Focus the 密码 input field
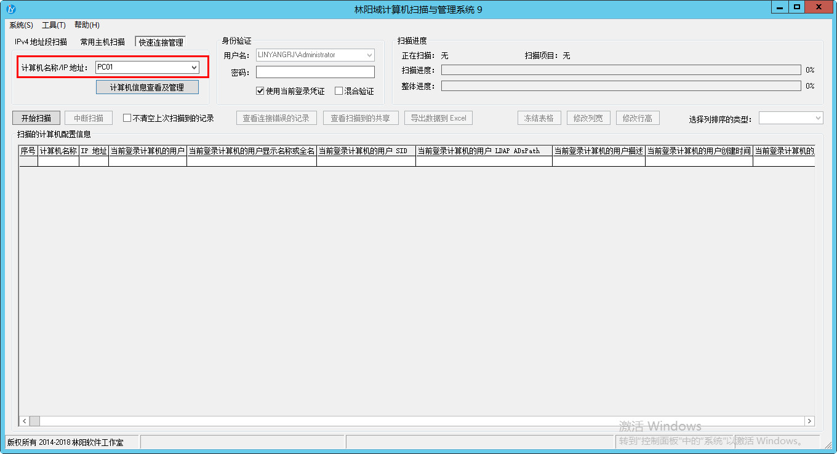The image size is (837, 454). pos(315,72)
